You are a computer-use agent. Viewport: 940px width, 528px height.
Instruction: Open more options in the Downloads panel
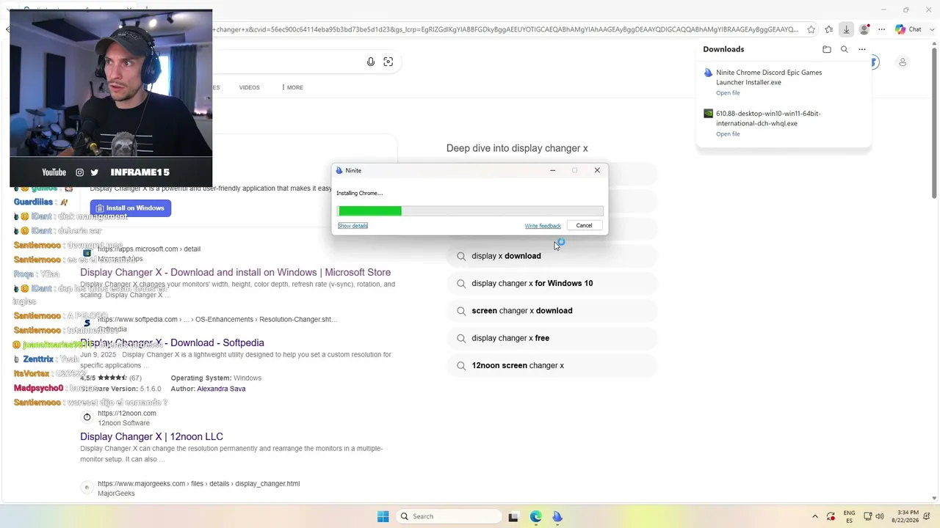coord(862,49)
